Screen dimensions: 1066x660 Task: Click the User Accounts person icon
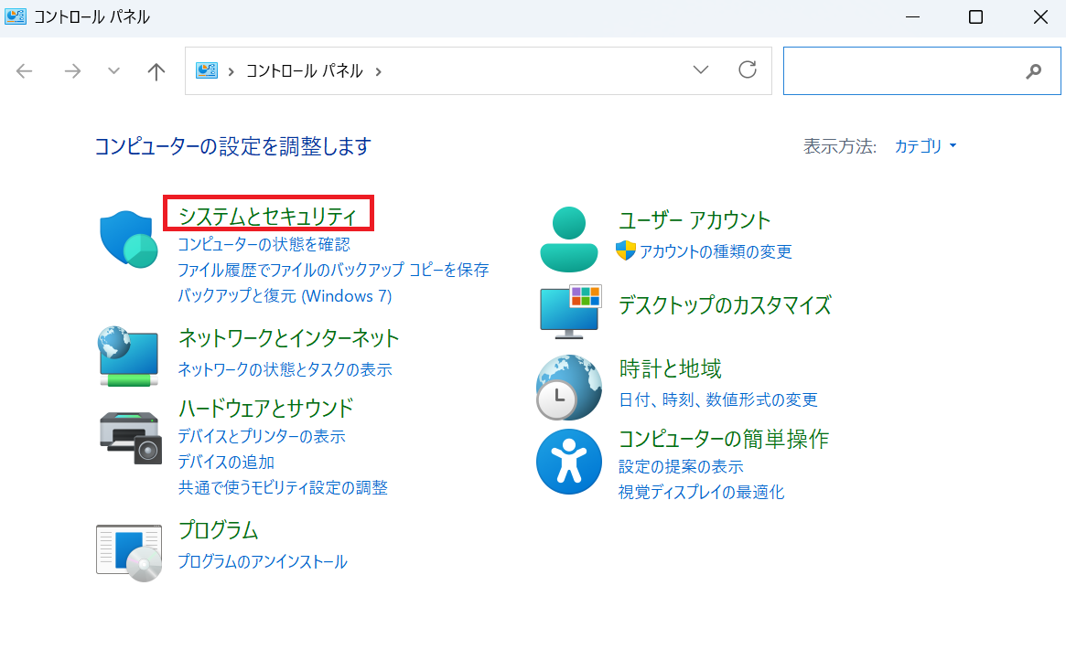[568, 240]
